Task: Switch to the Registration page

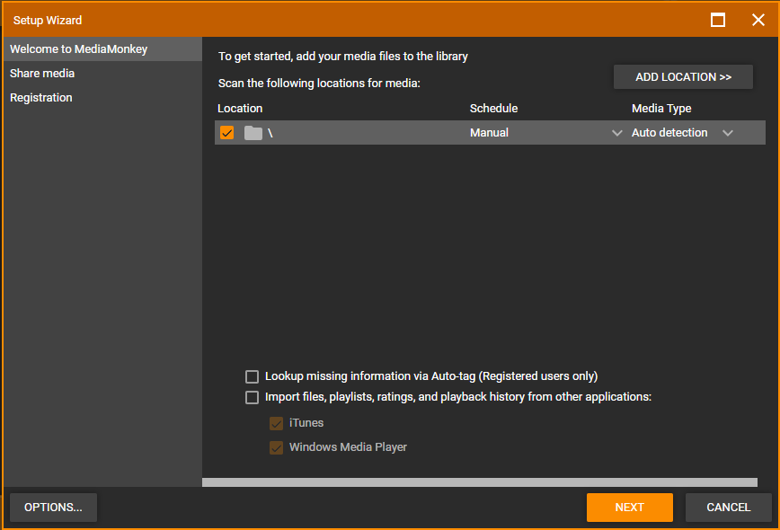Action: (41, 98)
